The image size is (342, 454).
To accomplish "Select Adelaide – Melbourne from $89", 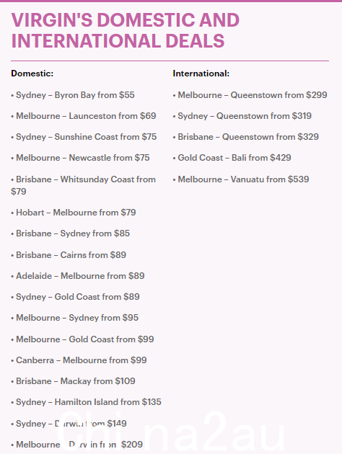I will pos(78,276).
